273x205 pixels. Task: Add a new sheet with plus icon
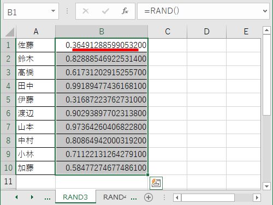tap(149, 197)
